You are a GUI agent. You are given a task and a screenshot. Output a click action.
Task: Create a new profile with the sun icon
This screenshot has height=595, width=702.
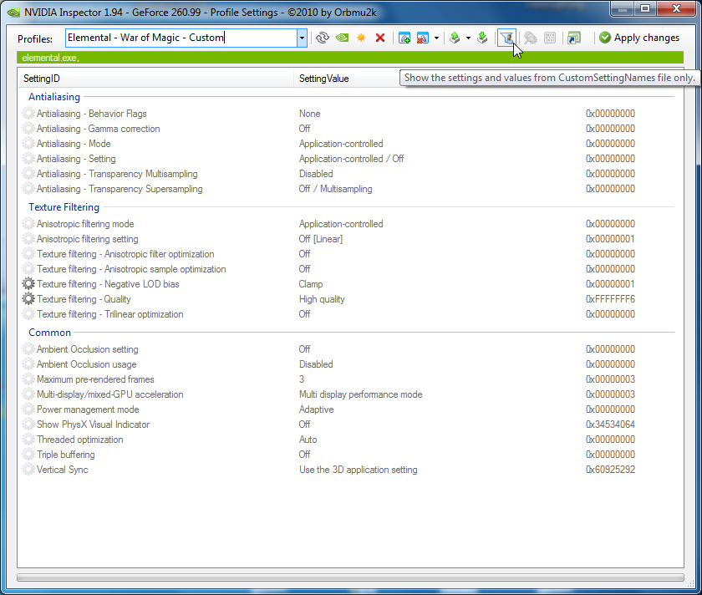point(361,38)
